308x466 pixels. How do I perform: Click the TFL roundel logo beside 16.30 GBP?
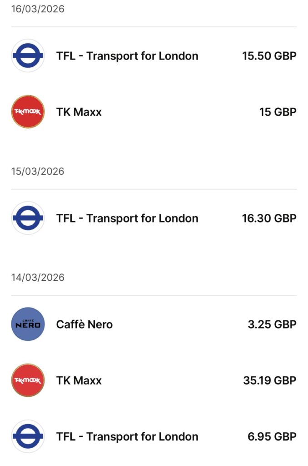(28, 218)
